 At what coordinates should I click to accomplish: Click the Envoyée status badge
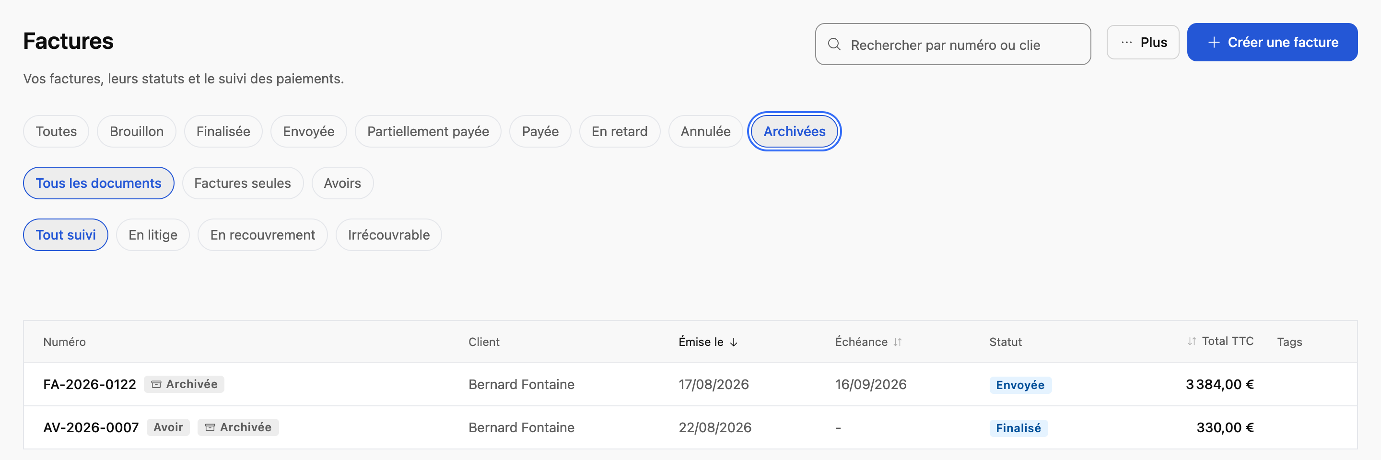coord(1020,385)
